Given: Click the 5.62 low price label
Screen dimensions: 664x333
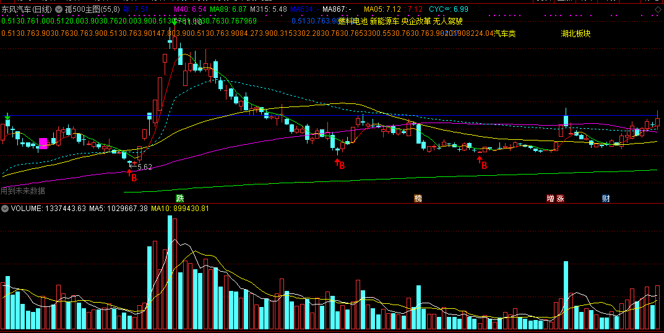Looking at the screenshot, I should (x=144, y=167).
